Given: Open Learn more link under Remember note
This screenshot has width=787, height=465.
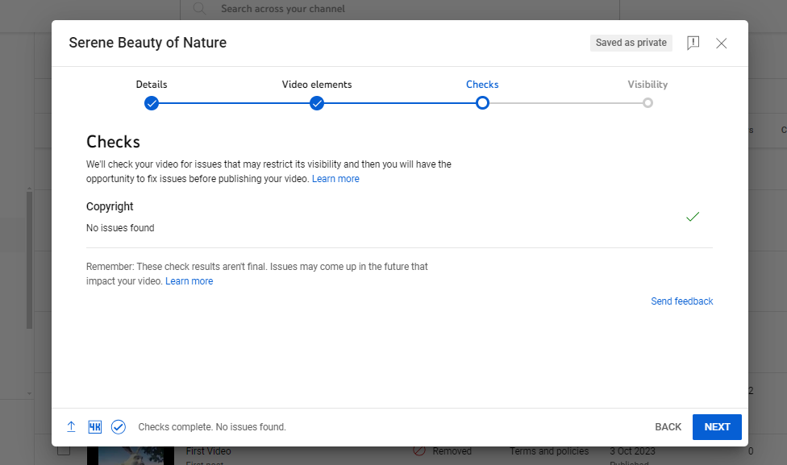Looking at the screenshot, I should 189,281.
